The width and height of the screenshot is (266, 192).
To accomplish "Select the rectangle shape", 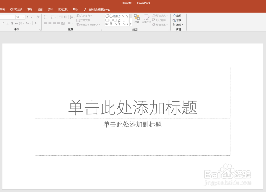I will tap(107, 20).
